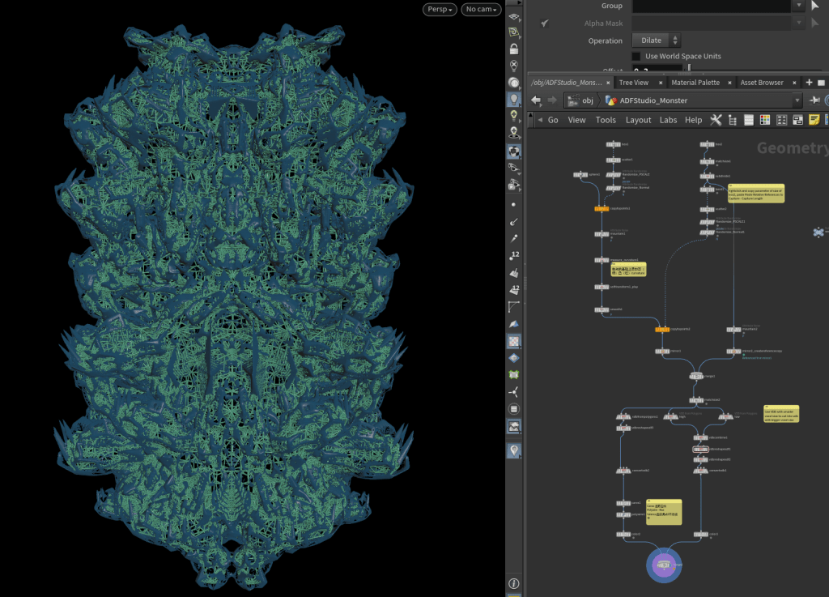Open the Persp viewport dropdown
This screenshot has height=597, width=829.
(439, 10)
